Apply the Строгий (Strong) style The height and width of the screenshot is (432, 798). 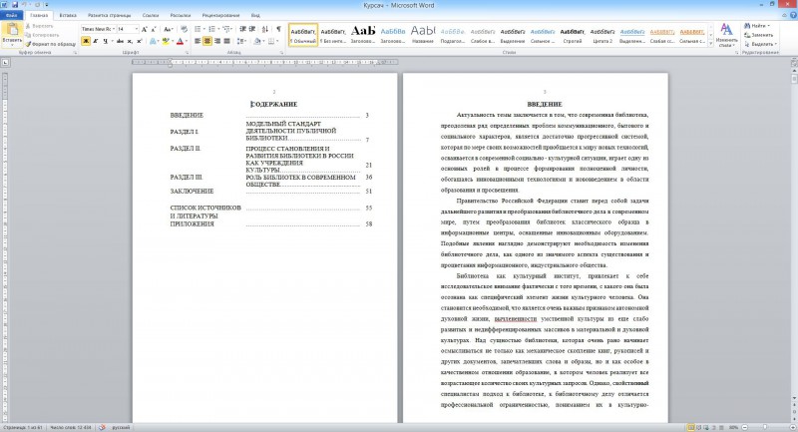pyautogui.click(x=573, y=35)
